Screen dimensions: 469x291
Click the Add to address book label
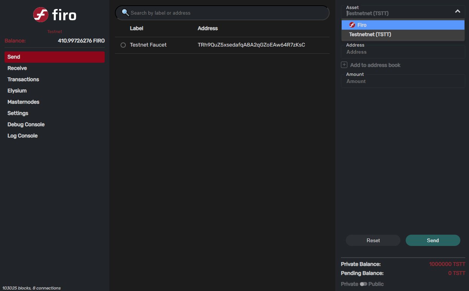[x=375, y=65]
